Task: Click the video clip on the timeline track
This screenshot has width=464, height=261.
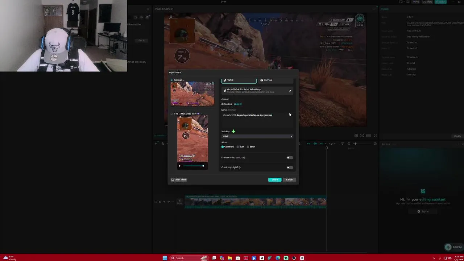Action: [x=256, y=202]
